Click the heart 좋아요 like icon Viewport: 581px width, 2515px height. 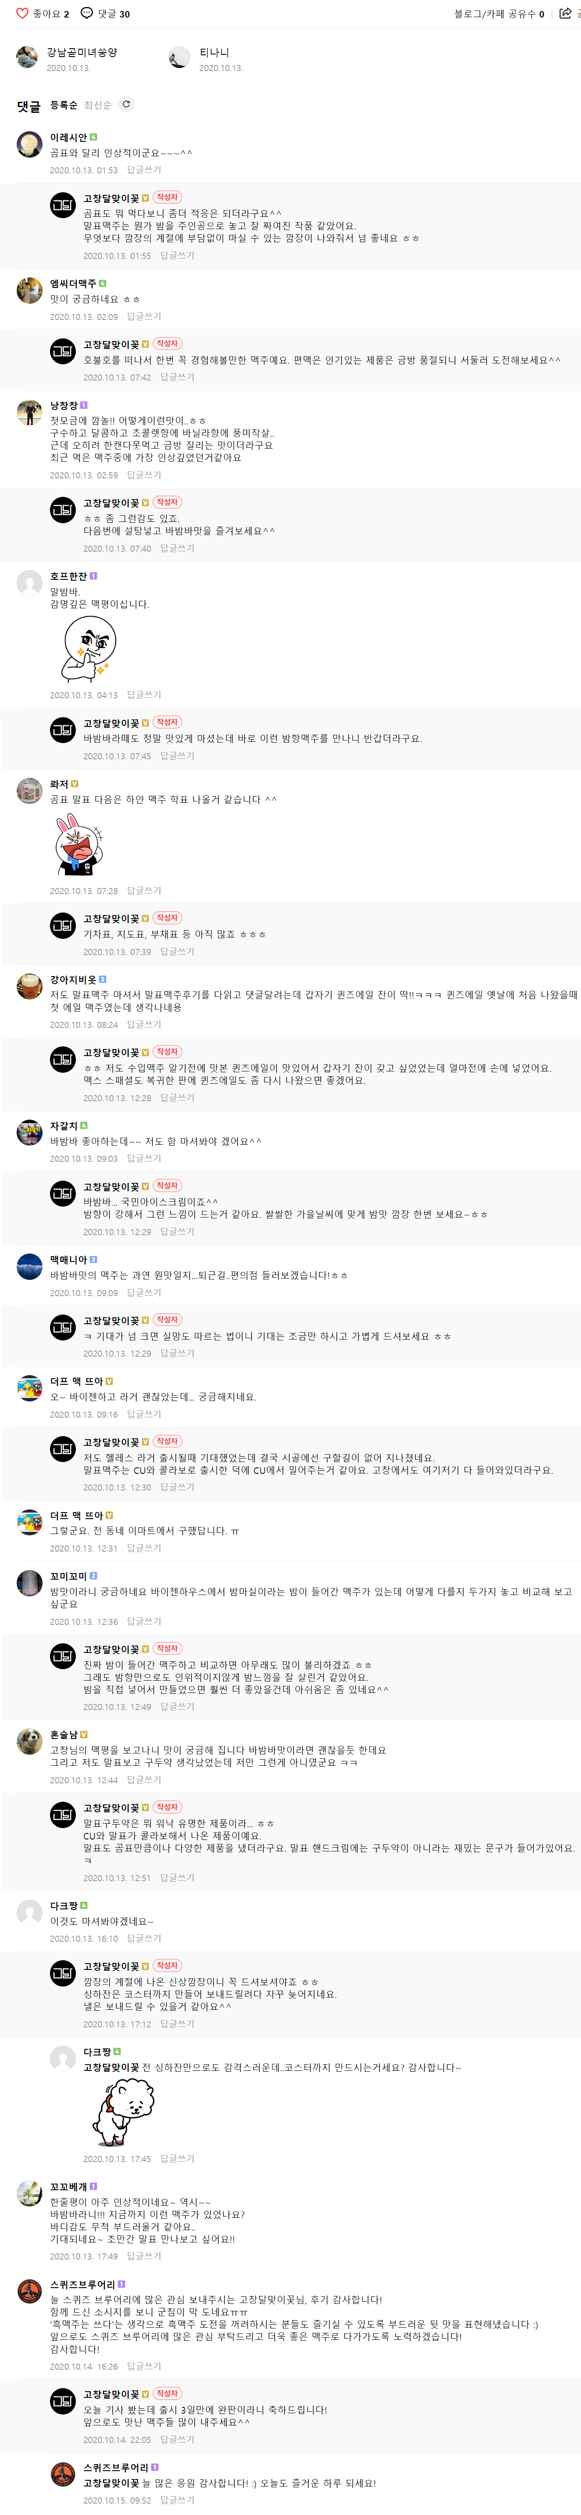(x=22, y=14)
